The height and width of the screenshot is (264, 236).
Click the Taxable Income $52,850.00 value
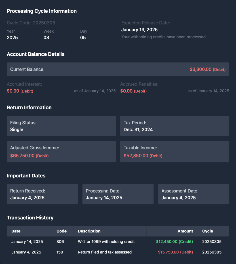136,156
